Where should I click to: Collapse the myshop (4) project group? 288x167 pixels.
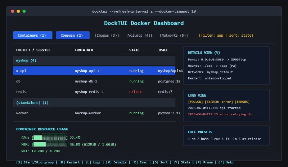tap(94, 60)
